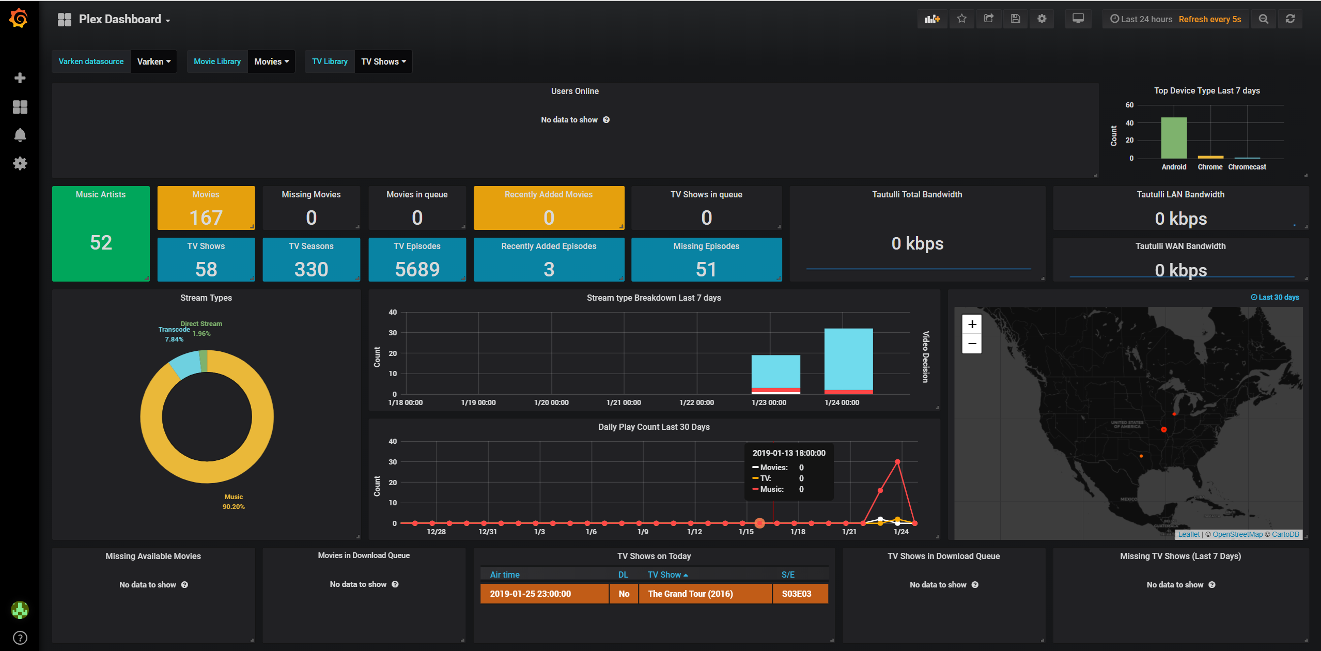Viewport: 1321px width, 651px height.
Task: Open the Alerting bell in the sidebar
Action: point(20,135)
